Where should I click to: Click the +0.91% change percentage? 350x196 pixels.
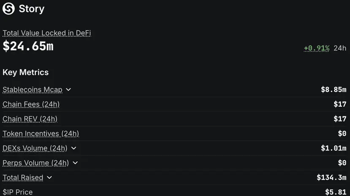pos(317,48)
